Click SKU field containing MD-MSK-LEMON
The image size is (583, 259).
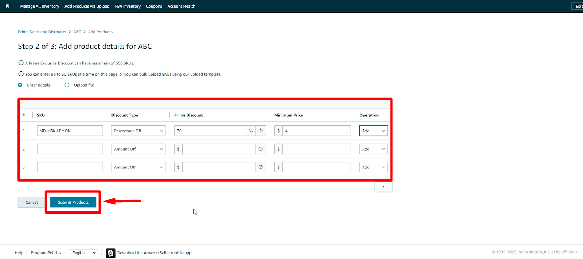pos(70,131)
